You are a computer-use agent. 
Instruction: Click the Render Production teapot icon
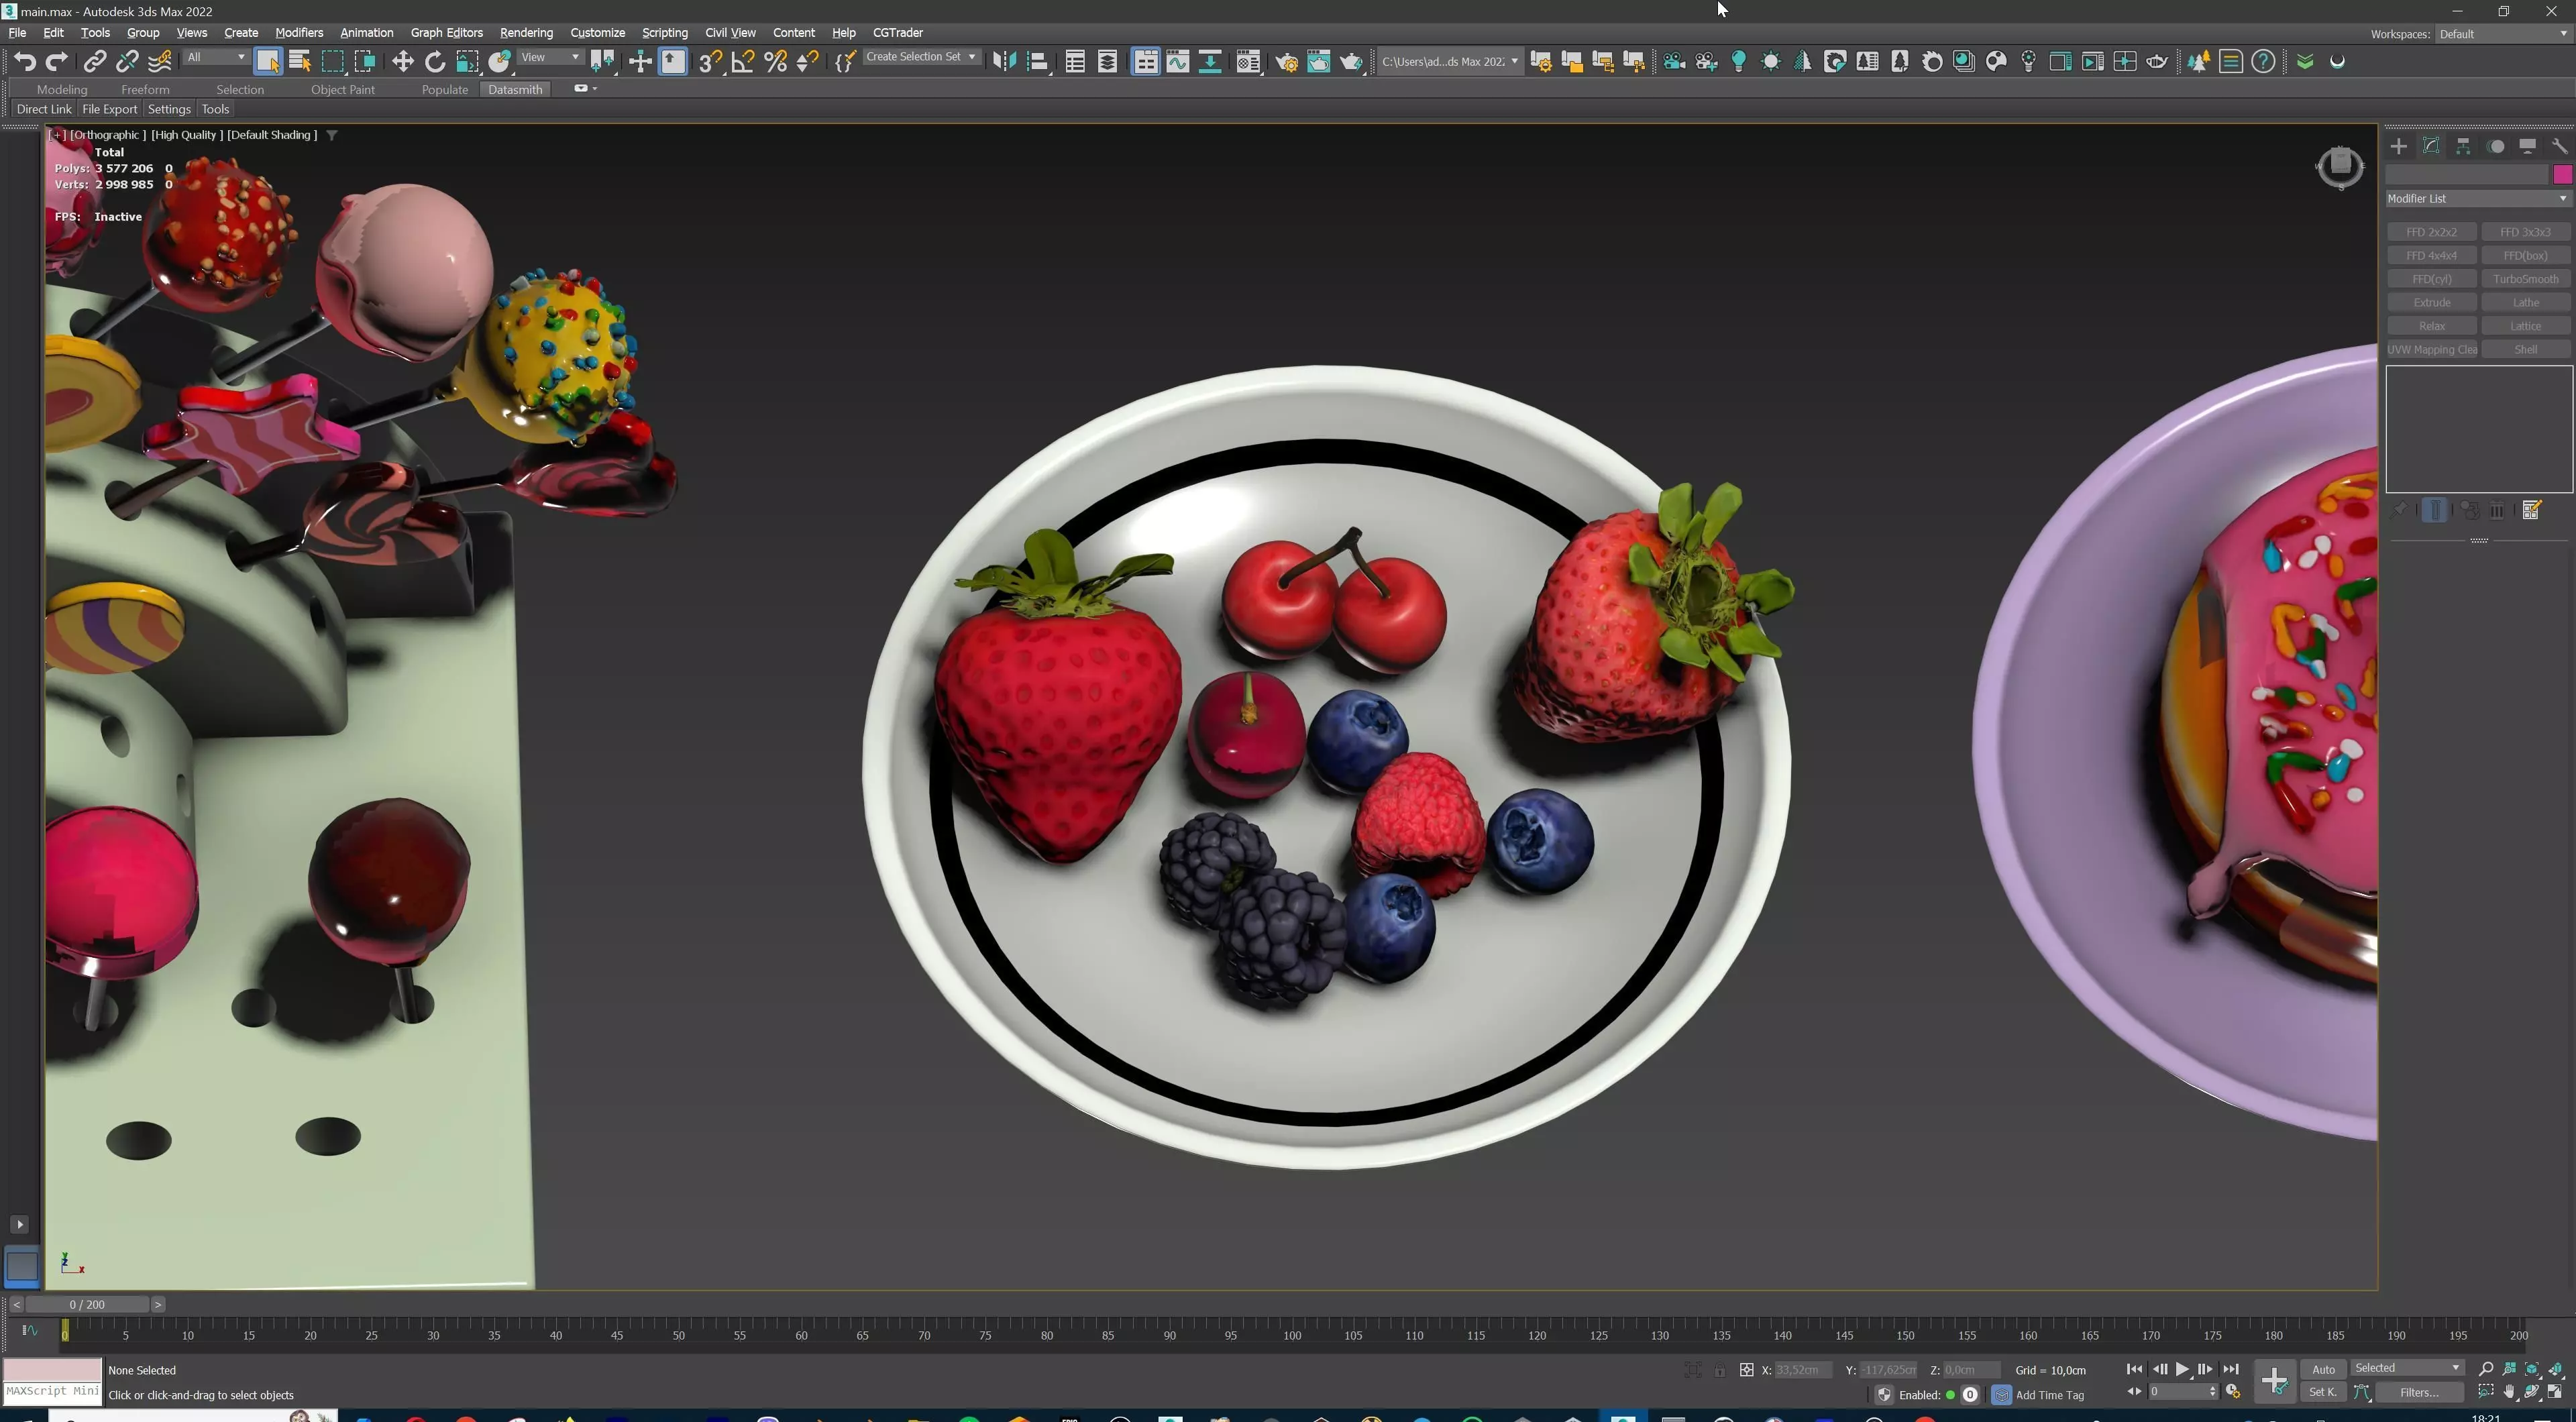coord(1351,62)
